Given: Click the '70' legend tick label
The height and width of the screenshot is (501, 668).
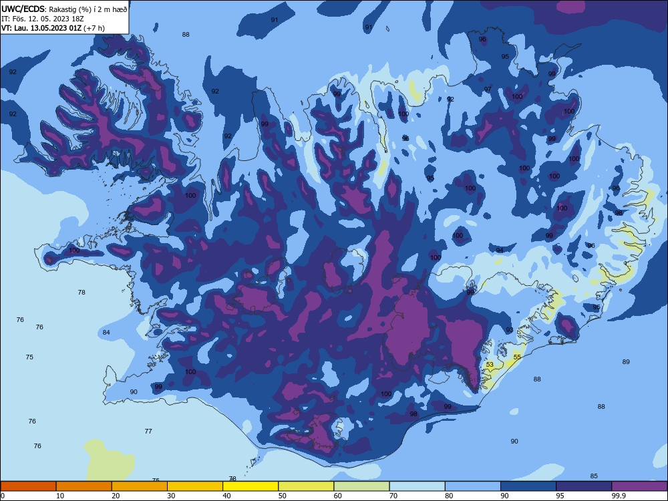Looking at the screenshot, I should 393,496.
